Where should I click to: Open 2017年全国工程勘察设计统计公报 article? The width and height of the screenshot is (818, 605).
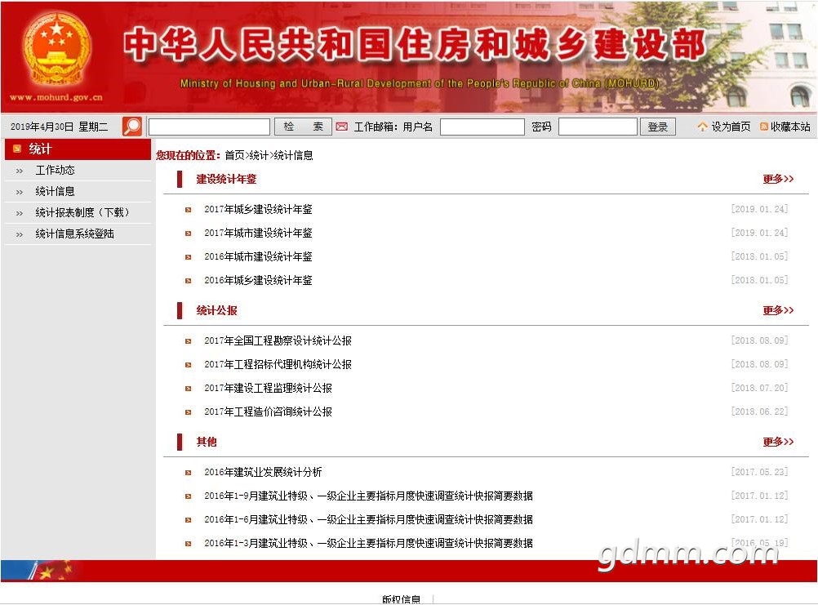[x=278, y=340]
